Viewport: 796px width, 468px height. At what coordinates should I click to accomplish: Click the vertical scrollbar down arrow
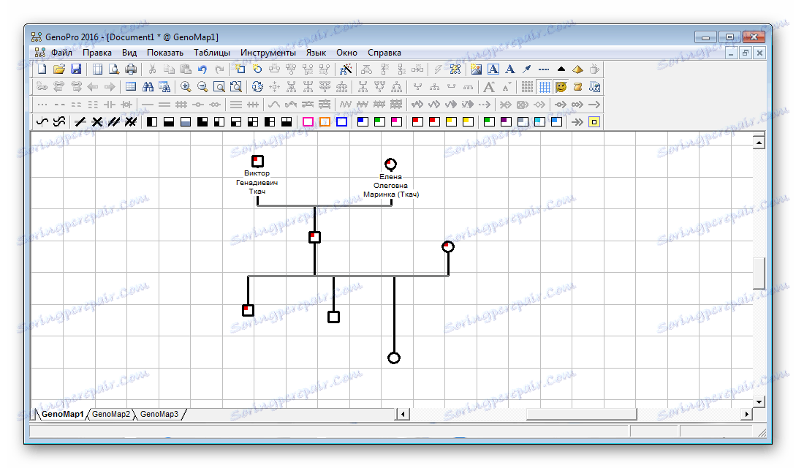tap(759, 401)
